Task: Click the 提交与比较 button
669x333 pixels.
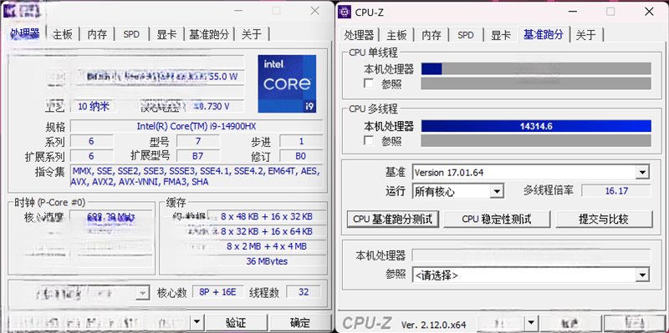Action: point(603,219)
